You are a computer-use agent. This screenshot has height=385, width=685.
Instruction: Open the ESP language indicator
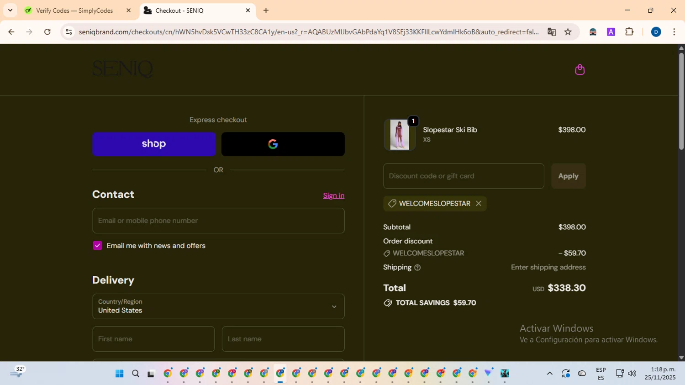click(x=601, y=374)
